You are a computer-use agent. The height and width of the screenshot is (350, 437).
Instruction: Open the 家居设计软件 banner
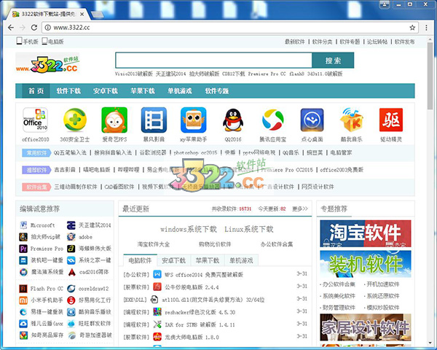coord(366,327)
